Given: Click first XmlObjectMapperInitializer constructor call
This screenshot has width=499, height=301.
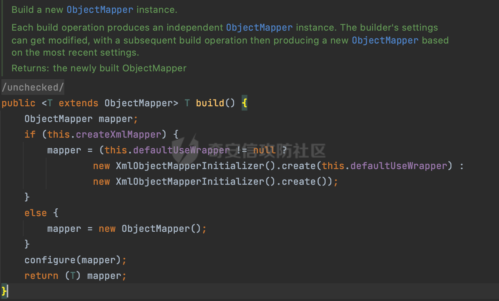Looking at the screenshot, I should (190, 166).
